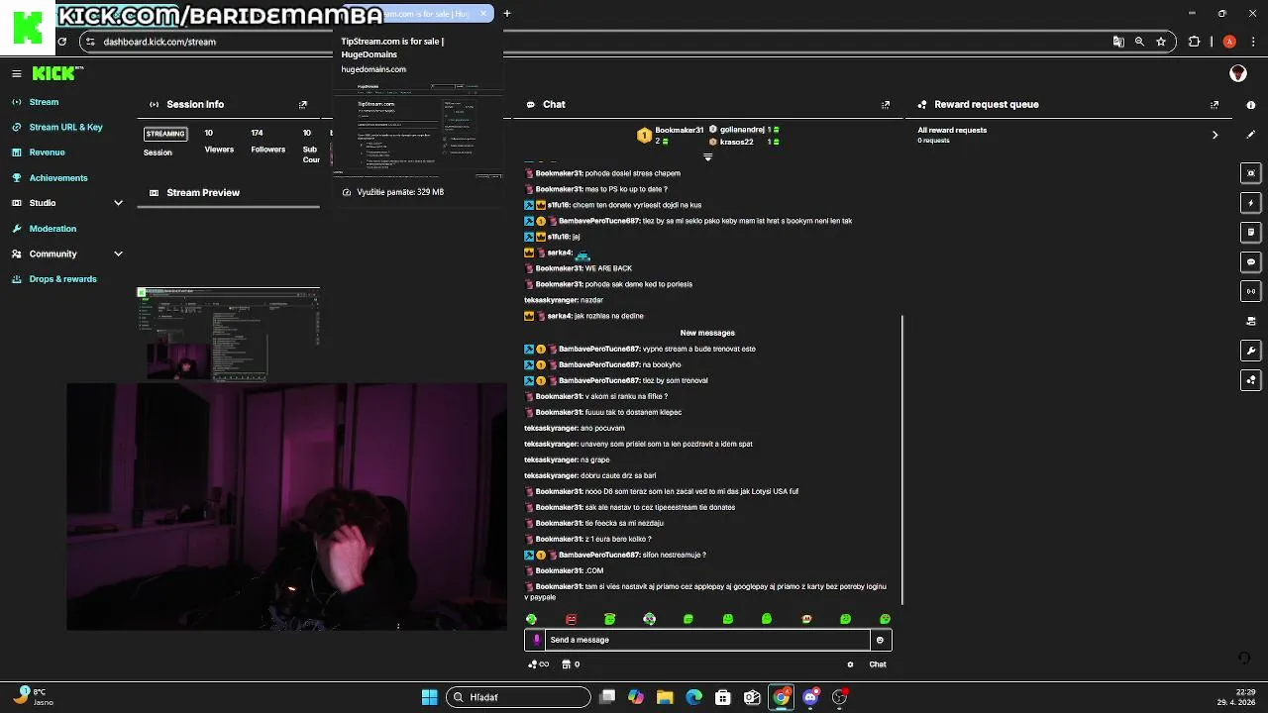
Task: Open the chat shop icon
Action: click(x=567, y=664)
